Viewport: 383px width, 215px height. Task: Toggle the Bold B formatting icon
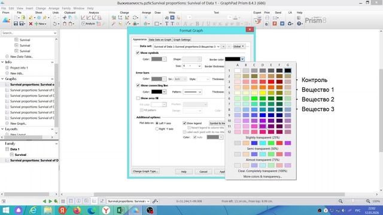197,24
